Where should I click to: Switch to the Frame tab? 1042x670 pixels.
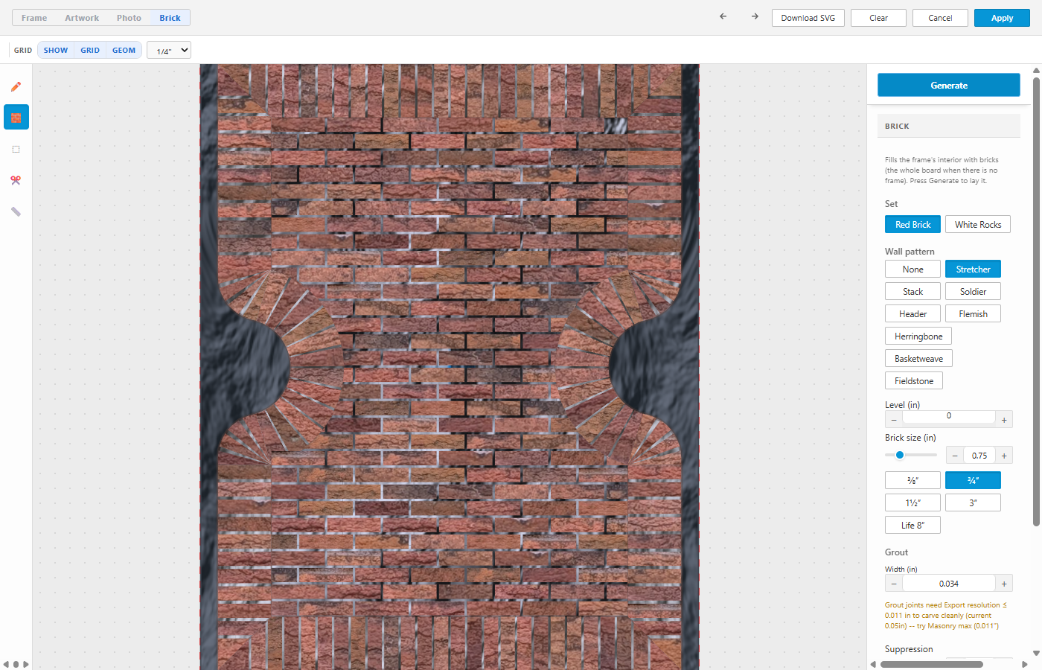tap(34, 17)
